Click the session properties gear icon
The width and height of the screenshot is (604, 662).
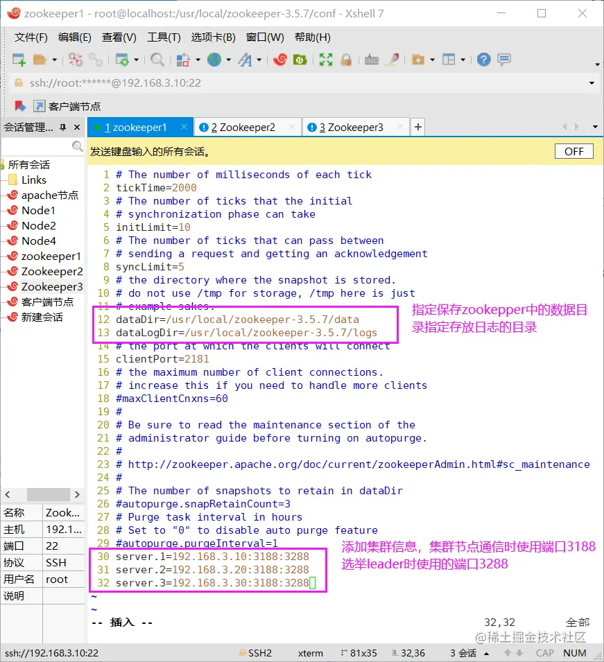122,60
